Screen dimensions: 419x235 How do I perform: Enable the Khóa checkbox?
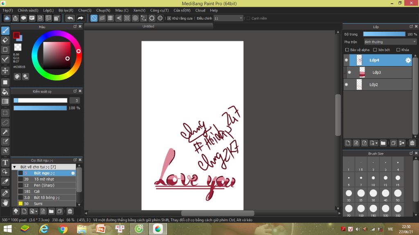(x=398, y=50)
